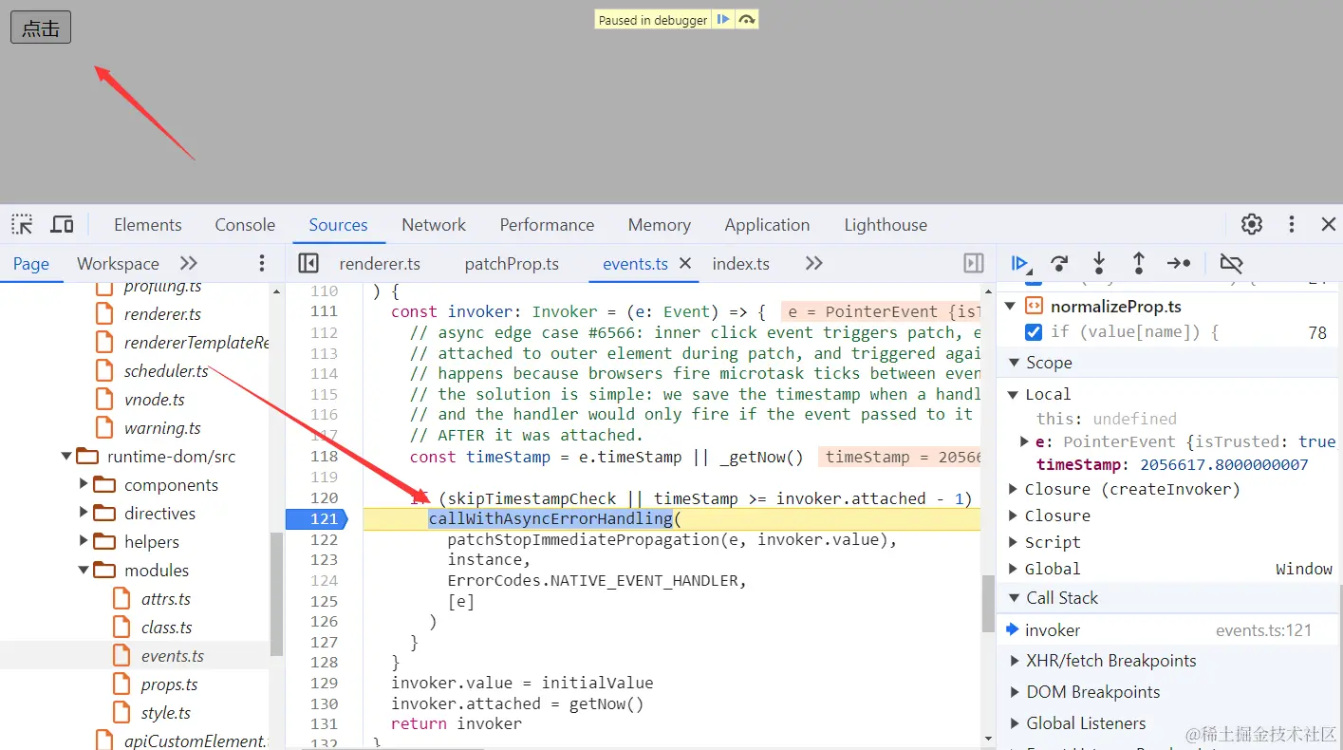Open props.ts in the file tree
Image resolution: width=1343 pixels, height=750 pixels.
[x=170, y=684]
